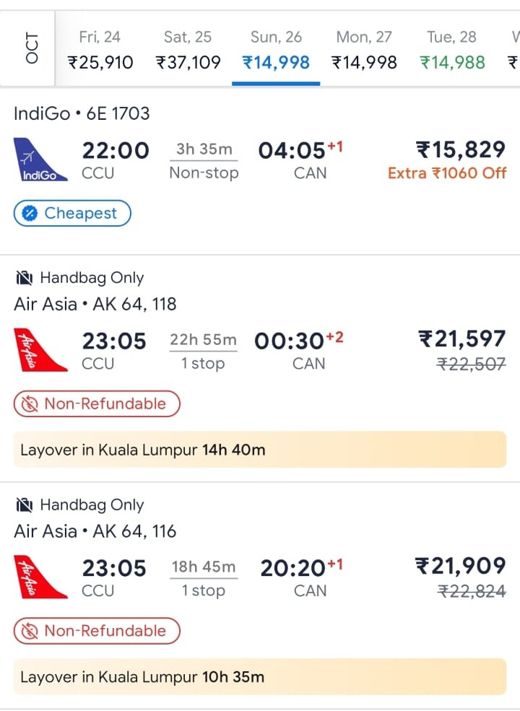Open the Kuala Lumpur 14h 40m layover banner
The image size is (520, 711).
[260, 450]
